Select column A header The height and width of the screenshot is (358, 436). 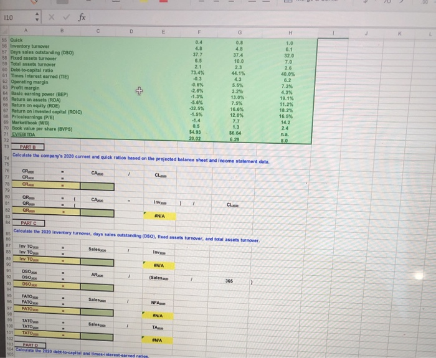pyautogui.click(x=26, y=31)
